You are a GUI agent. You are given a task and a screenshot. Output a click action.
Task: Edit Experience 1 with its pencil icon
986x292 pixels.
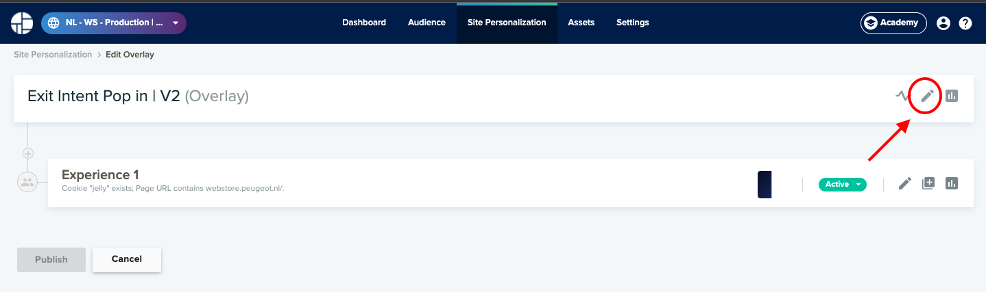coord(905,183)
